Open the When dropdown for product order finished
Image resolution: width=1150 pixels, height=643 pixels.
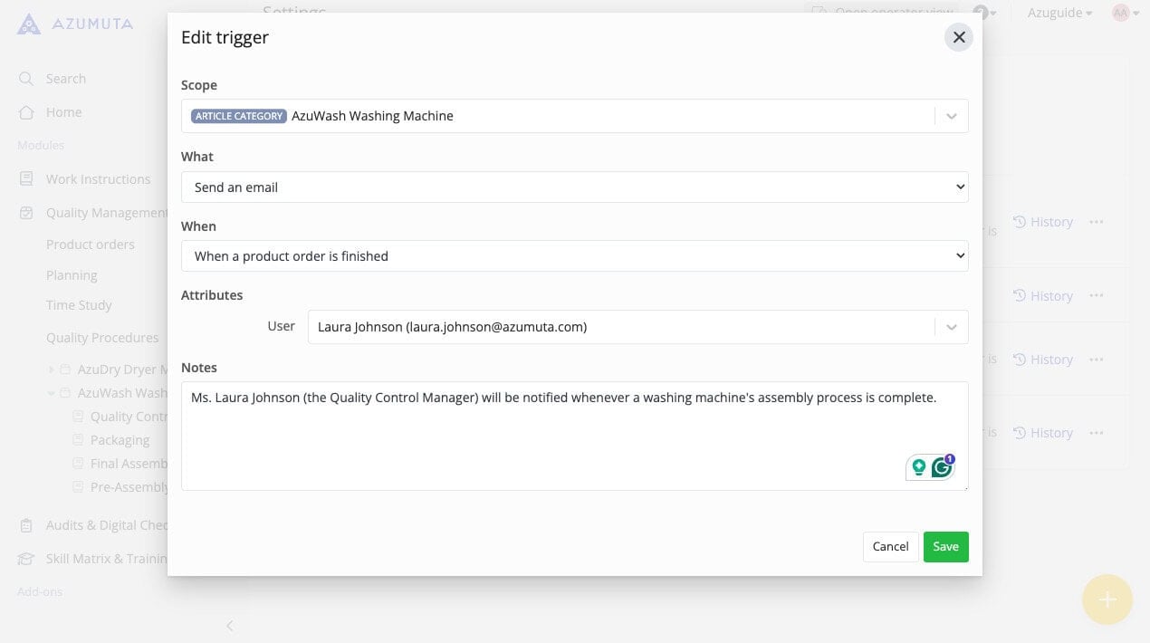click(574, 256)
